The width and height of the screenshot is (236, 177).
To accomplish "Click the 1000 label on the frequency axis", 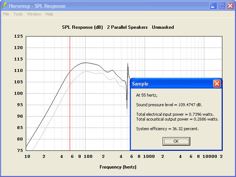I will [149, 156].
